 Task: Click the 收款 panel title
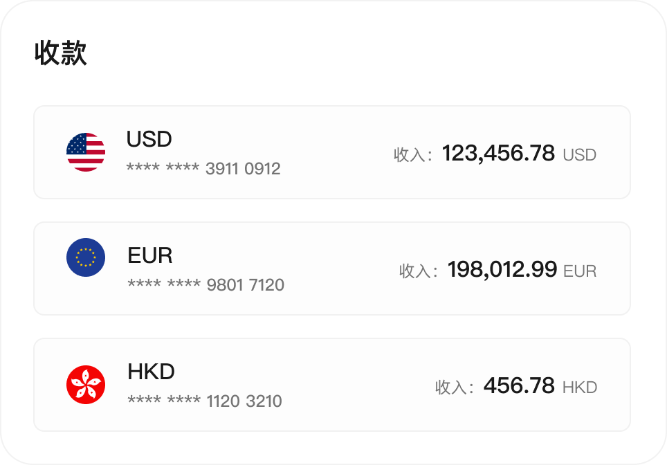[x=61, y=54]
